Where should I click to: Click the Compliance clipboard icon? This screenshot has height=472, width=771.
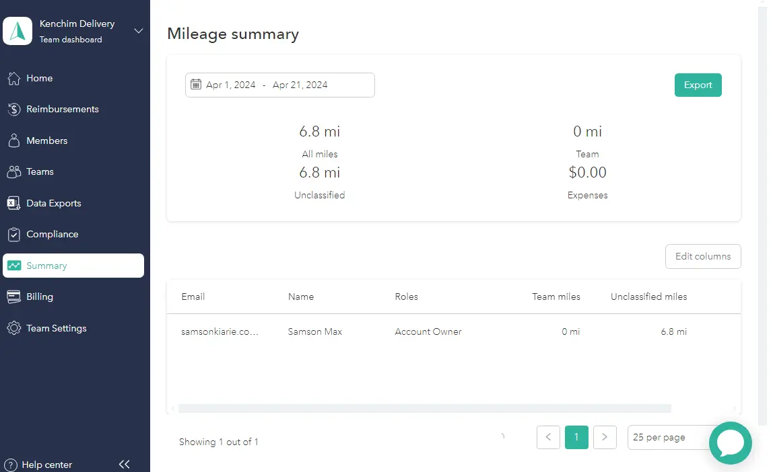coord(15,234)
